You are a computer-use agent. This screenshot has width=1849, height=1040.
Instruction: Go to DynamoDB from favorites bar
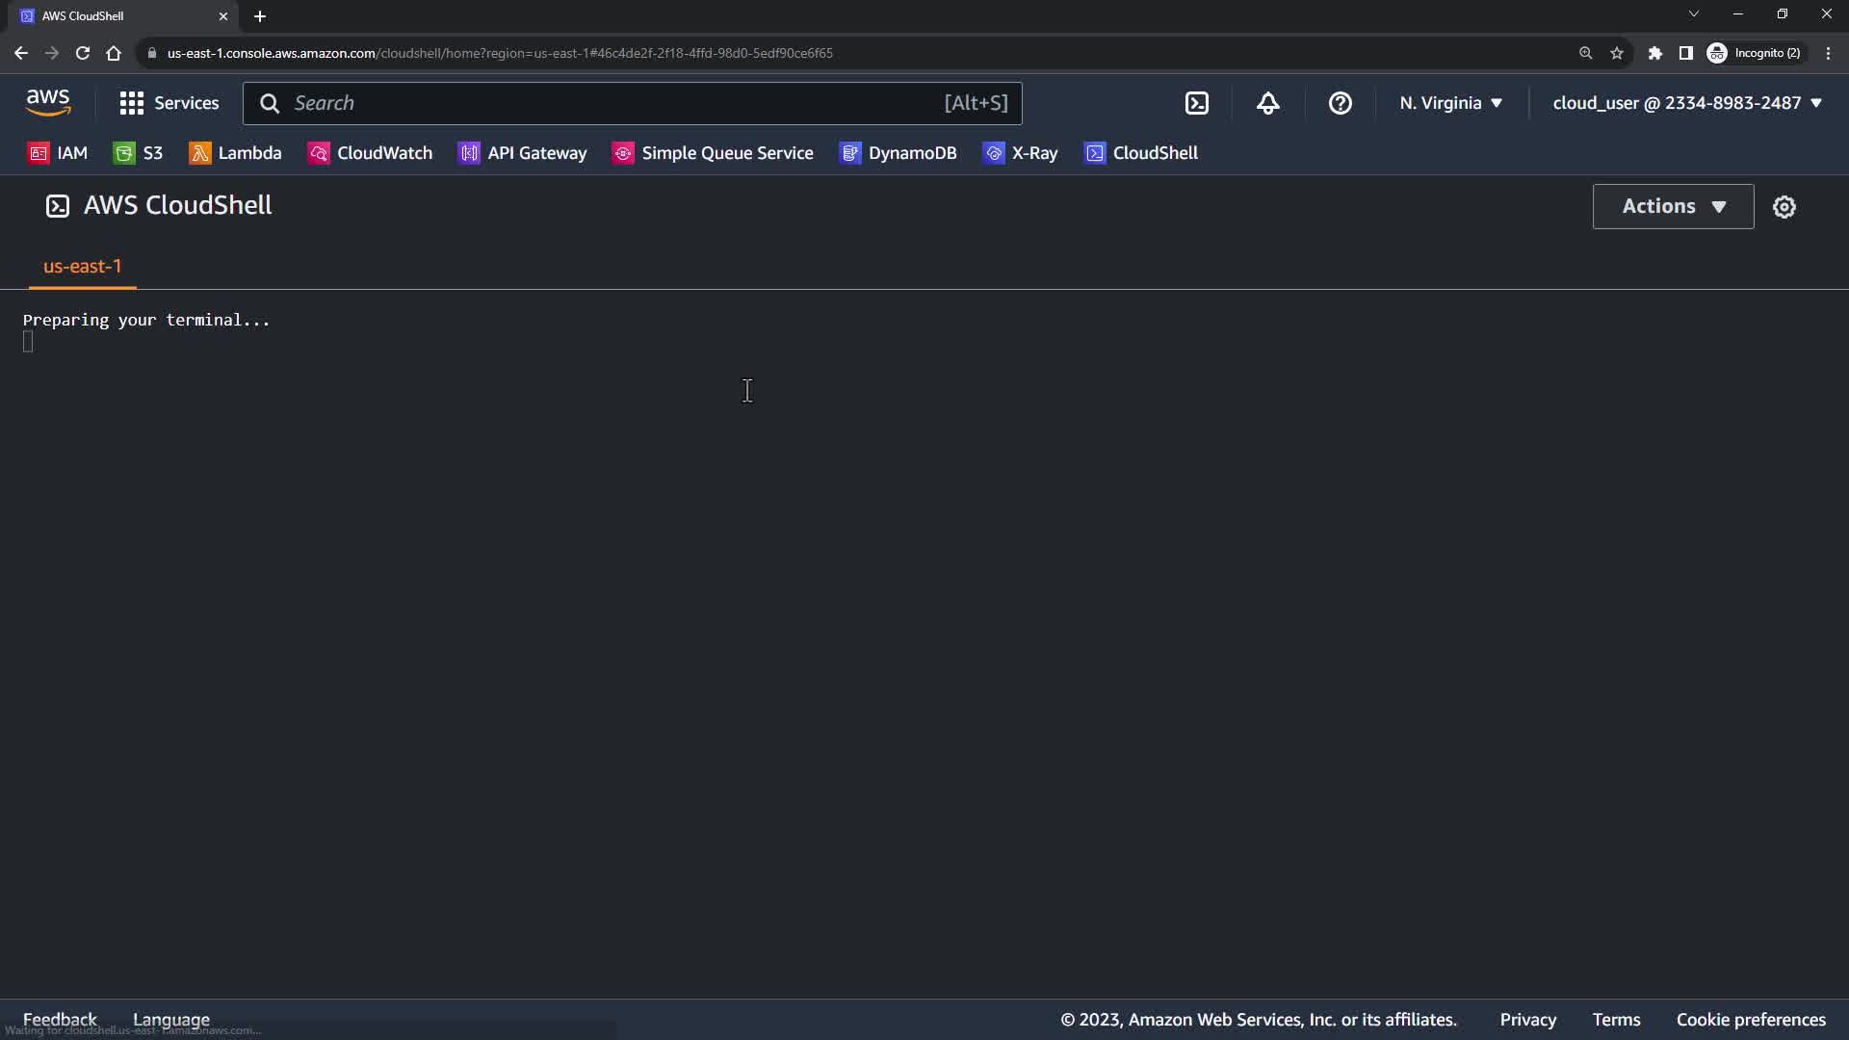click(x=898, y=153)
